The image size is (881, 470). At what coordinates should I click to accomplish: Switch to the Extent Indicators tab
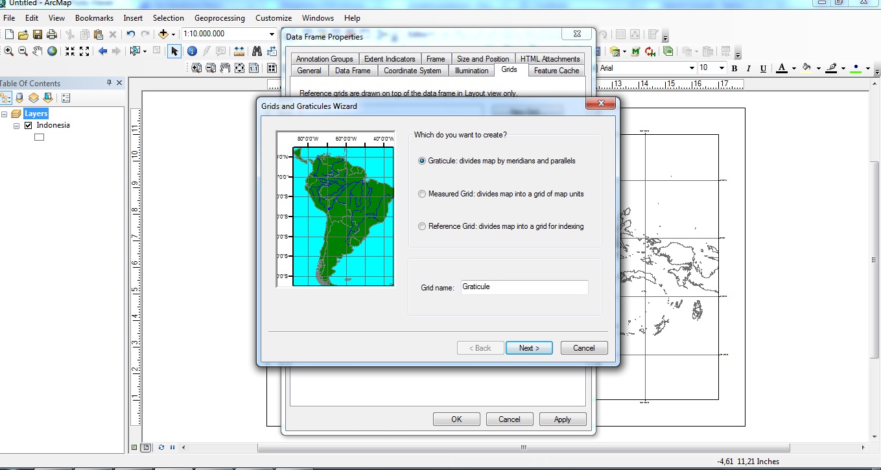pos(390,59)
